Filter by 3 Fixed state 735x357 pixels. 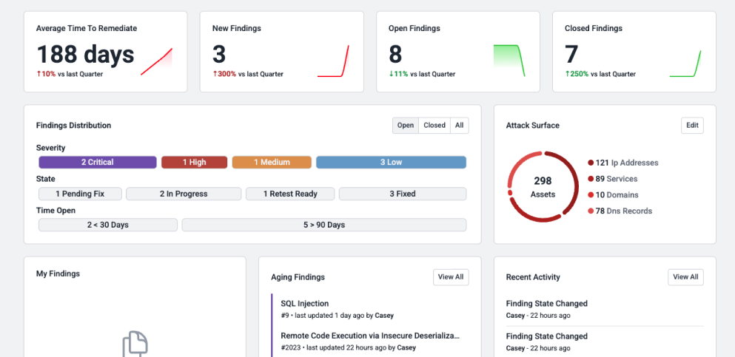click(x=403, y=194)
